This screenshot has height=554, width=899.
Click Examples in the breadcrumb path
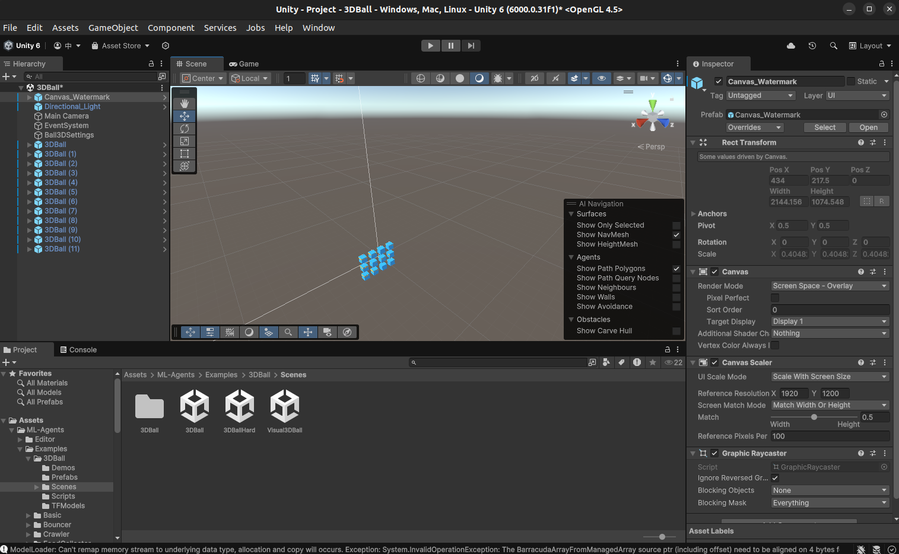(x=221, y=375)
